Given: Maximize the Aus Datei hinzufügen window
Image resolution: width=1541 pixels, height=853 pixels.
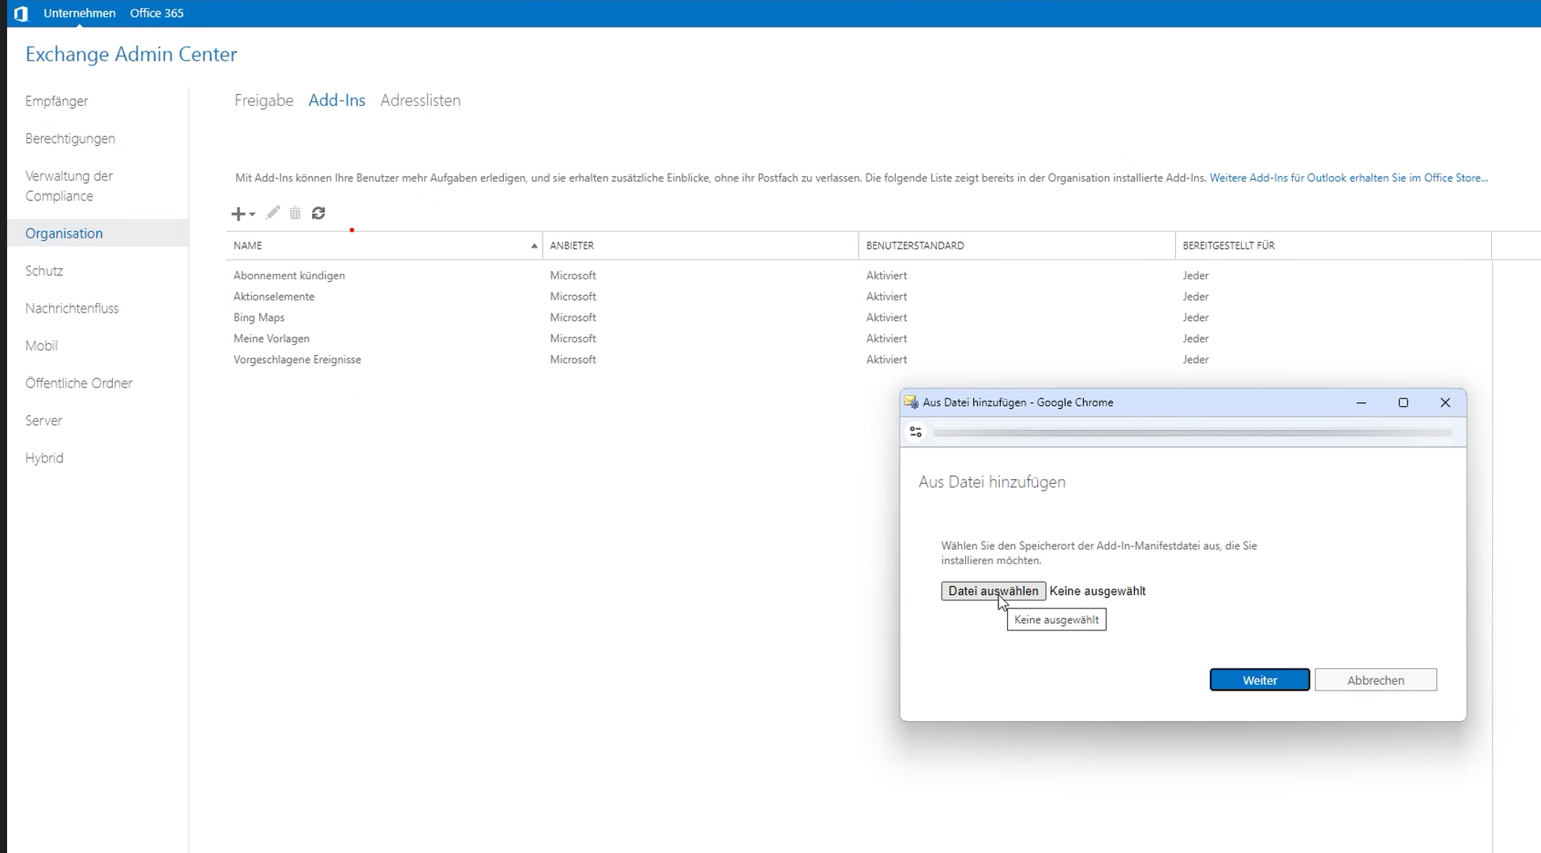Looking at the screenshot, I should tap(1404, 402).
